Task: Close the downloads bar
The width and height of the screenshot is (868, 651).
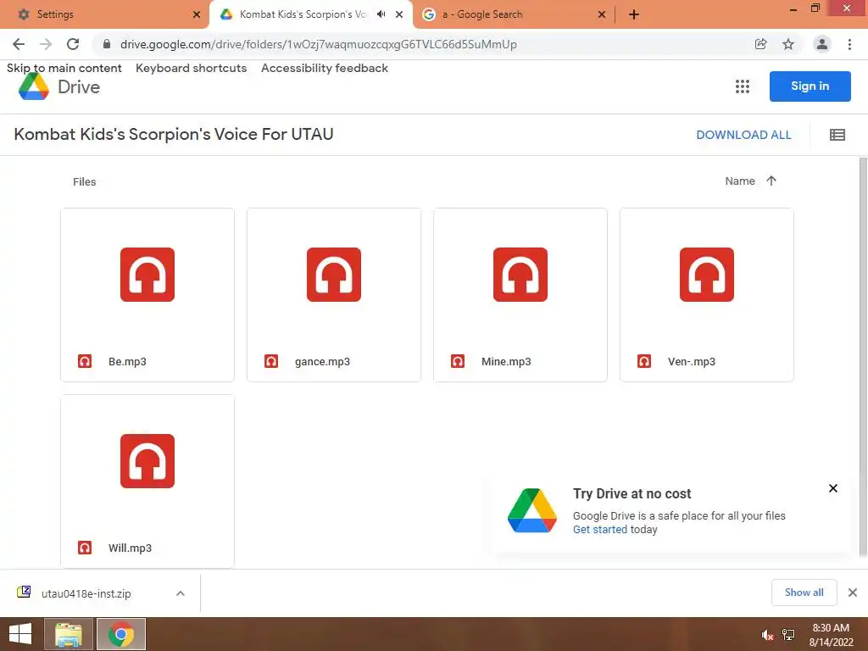Action: pos(853,593)
